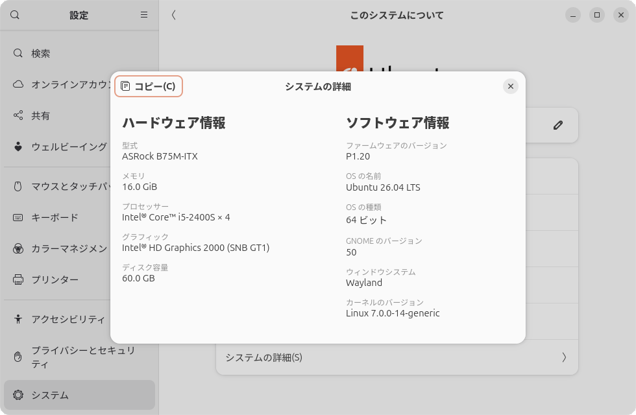
Task: Select the アクセシビリティ accessibility icon
Action: click(x=18, y=319)
